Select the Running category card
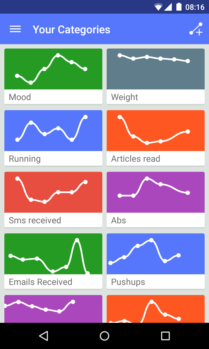Image resolution: width=209 pixels, height=349 pixels. (x=53, y=138)
